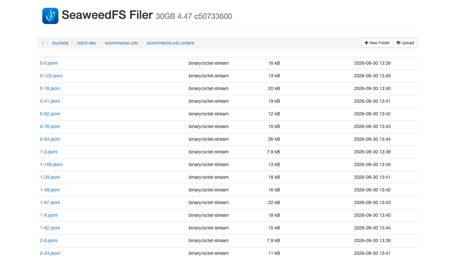Click timestamp of 2-0.jsonl row

coord(372,240)
